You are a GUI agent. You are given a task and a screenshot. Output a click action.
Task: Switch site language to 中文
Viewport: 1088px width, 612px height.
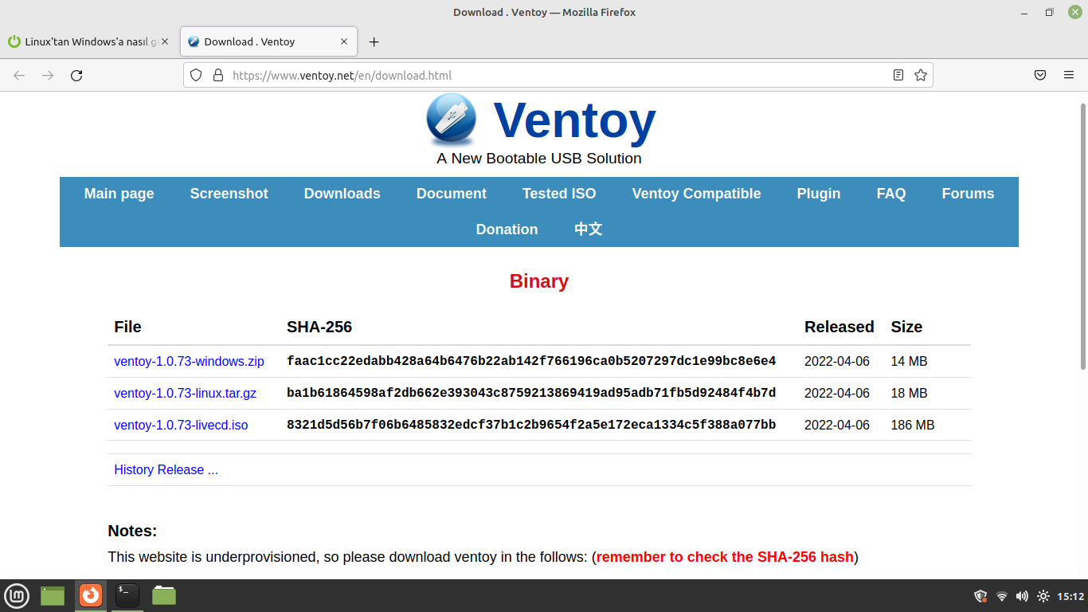tap(589, 229)
